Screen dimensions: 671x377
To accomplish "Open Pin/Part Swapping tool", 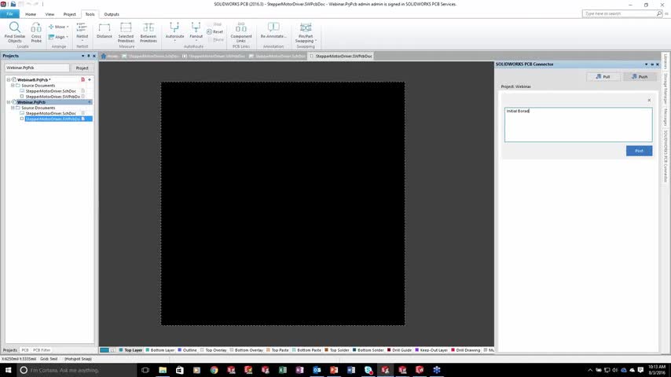I will click(x=306, y=32).
